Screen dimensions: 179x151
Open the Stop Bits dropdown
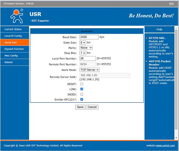83,53
